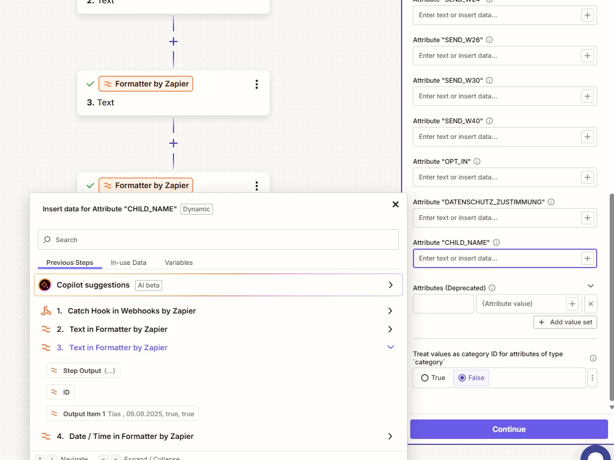Show info for Attribute SEND_W30

coord(490,80)
